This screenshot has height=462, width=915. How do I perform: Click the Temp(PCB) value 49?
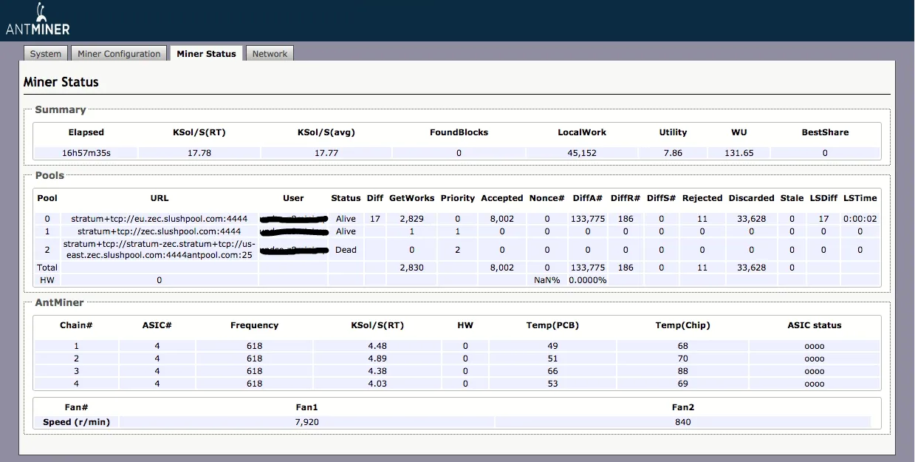click(x=552, y=346)
